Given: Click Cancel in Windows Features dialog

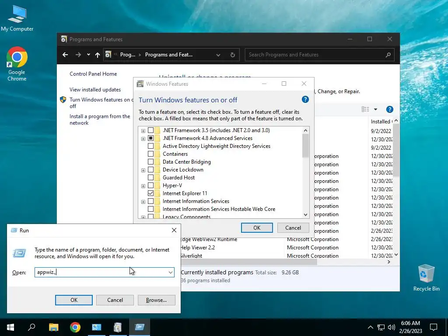Looking at the screenshot, I should click(293, 227).
